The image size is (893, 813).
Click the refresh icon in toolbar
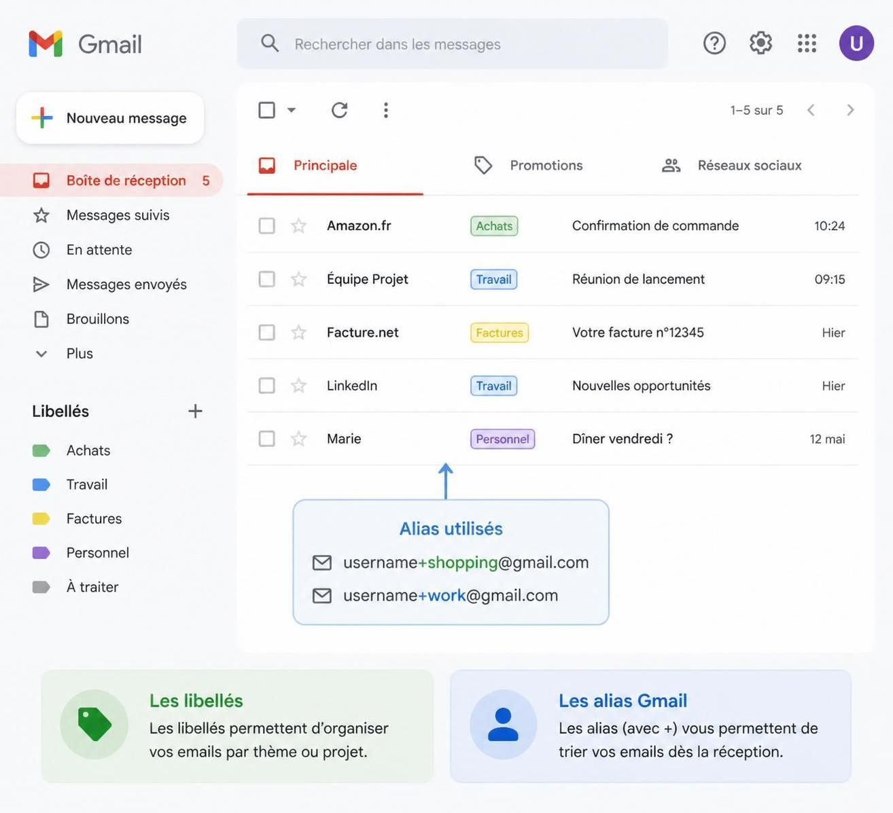(x=340, y=110)
